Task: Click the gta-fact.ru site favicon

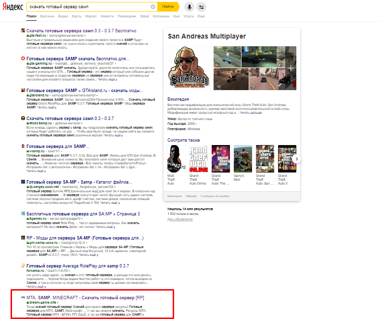Action: coord(23,30)
